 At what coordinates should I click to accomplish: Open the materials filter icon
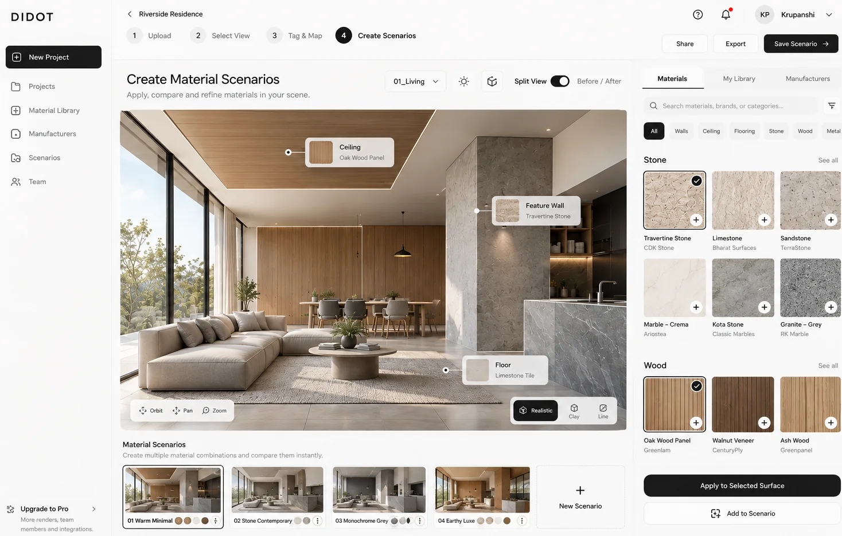832,105
